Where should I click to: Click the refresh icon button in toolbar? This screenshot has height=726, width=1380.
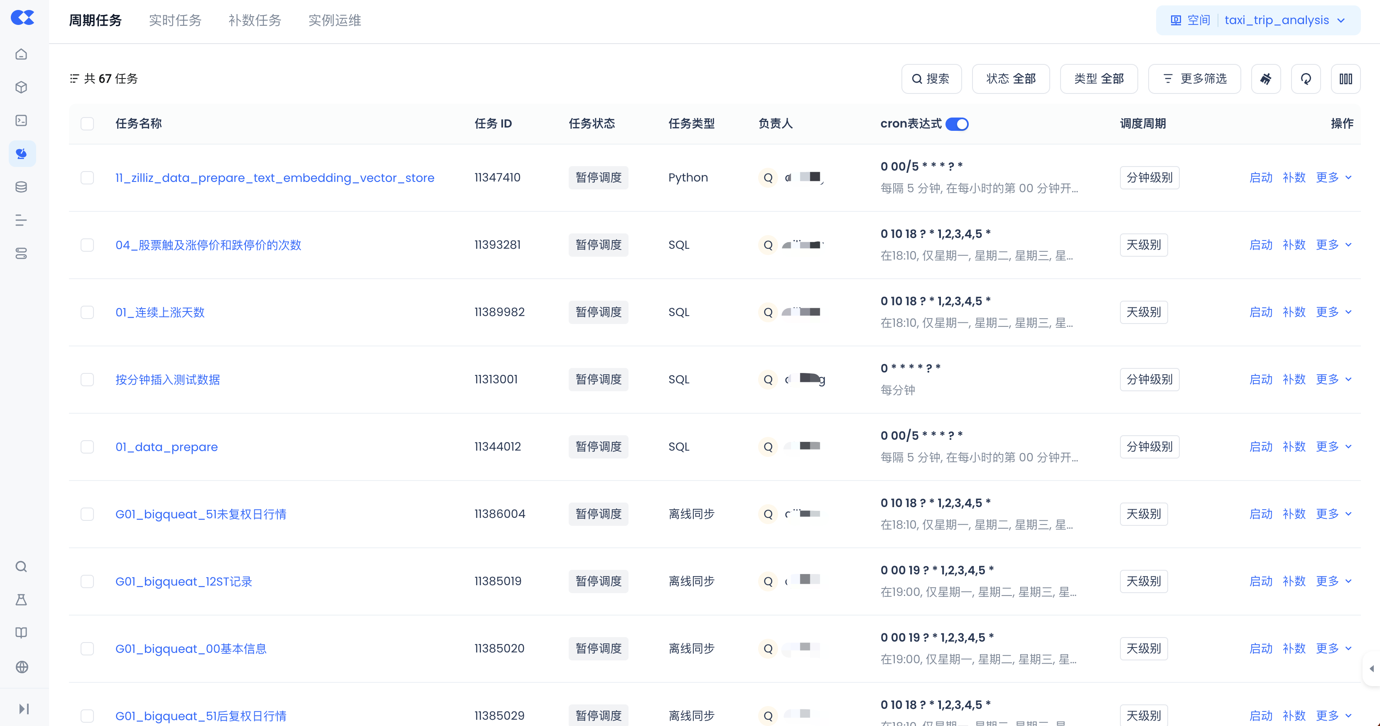(x=1306, y=79)
